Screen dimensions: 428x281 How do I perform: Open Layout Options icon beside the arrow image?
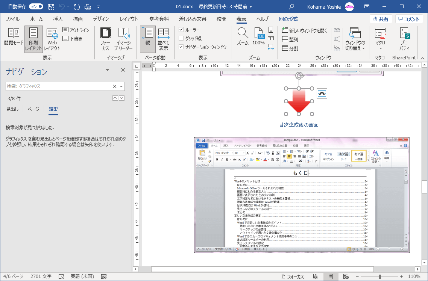coord(322,94)
